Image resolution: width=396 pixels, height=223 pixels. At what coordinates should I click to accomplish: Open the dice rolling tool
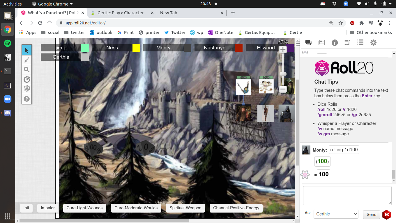point(27,89)
